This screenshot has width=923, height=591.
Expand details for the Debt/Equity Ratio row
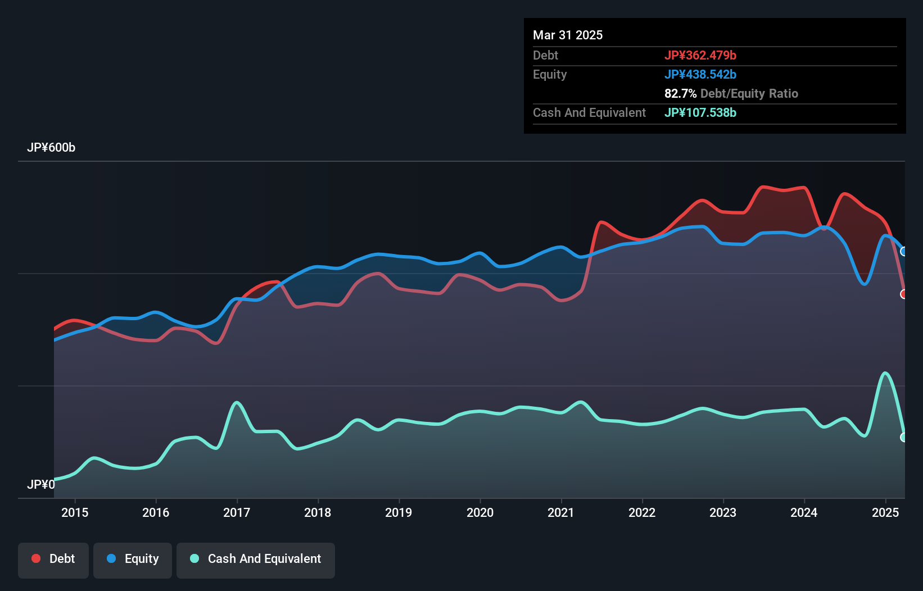(731, 94)
